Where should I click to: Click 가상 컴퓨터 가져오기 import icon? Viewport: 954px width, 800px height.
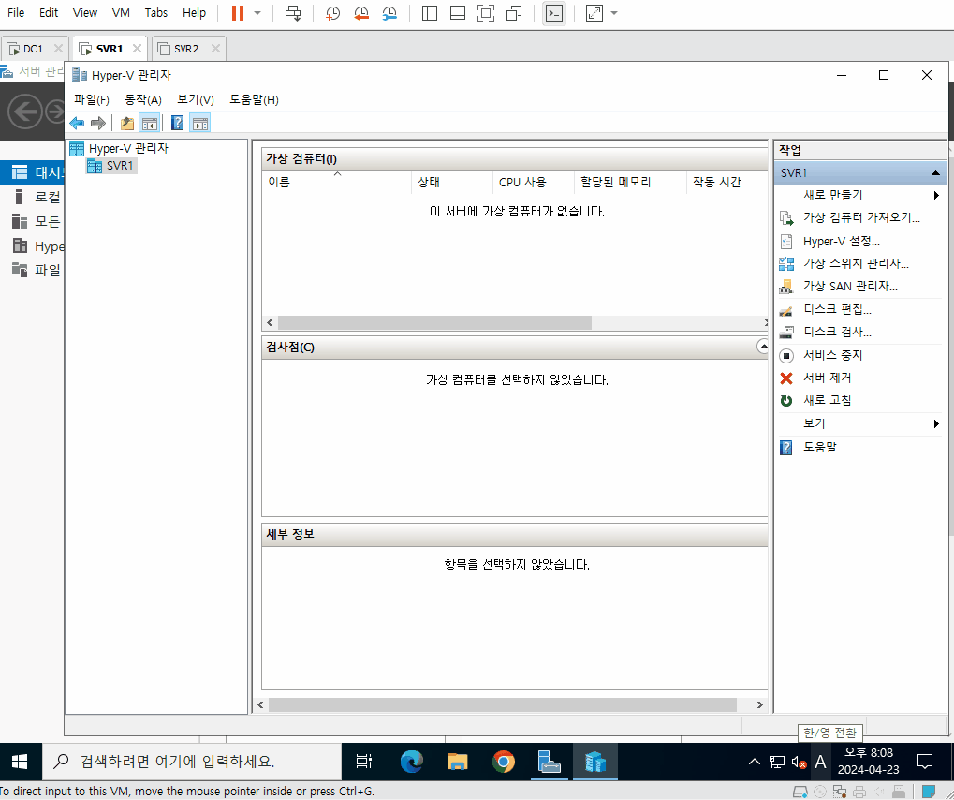[x=786, y=218]
